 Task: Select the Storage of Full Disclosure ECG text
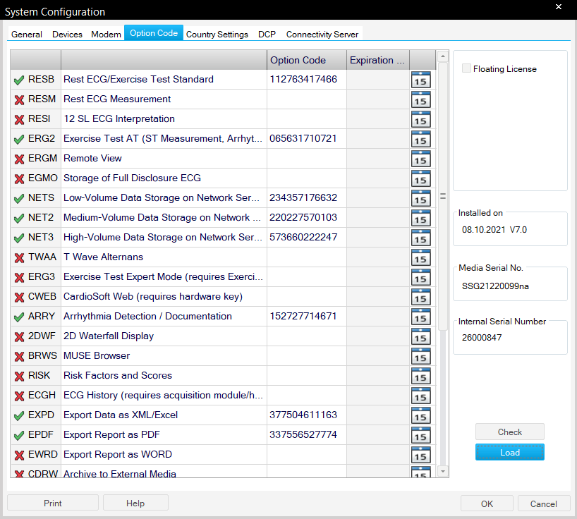coord(132,178)
